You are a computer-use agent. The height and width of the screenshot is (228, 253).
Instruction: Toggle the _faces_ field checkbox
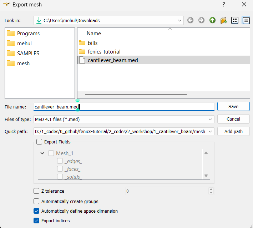60,169
